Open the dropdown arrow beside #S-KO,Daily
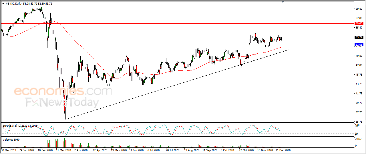Viewport: 366px width, 154px height. tap(3, 4)
